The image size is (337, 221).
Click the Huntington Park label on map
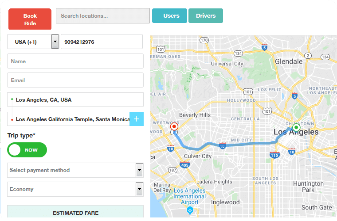click(308, 187)
